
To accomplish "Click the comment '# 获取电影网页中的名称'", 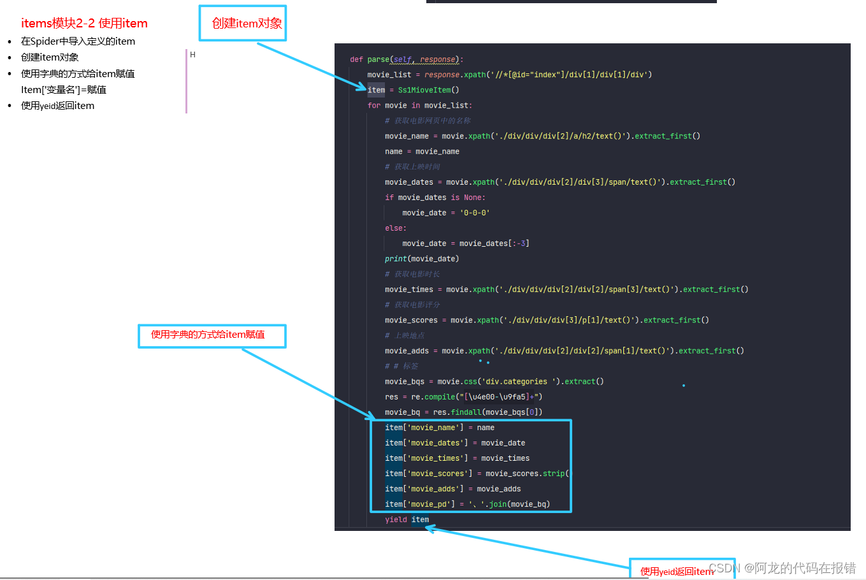I will pos(428,120).
